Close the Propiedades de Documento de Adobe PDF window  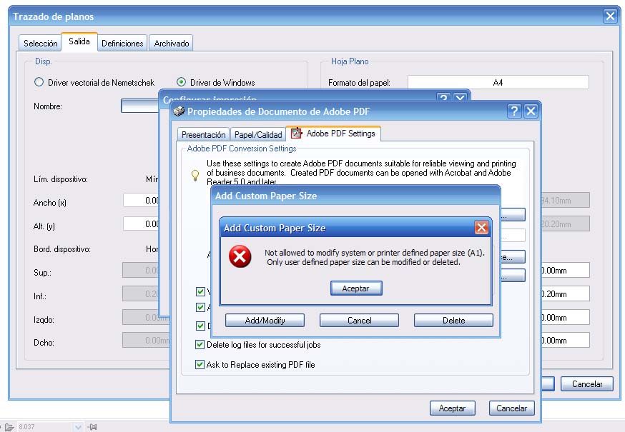pos(531,111)
